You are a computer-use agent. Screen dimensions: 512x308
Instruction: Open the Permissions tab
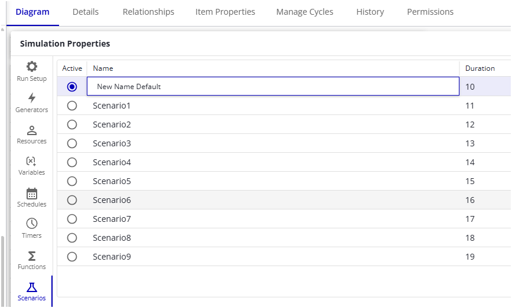[x=430, y=12]
